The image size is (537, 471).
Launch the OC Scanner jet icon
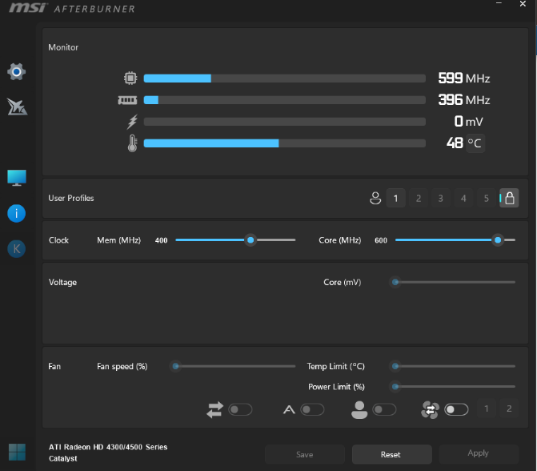[x=17, y=107]
